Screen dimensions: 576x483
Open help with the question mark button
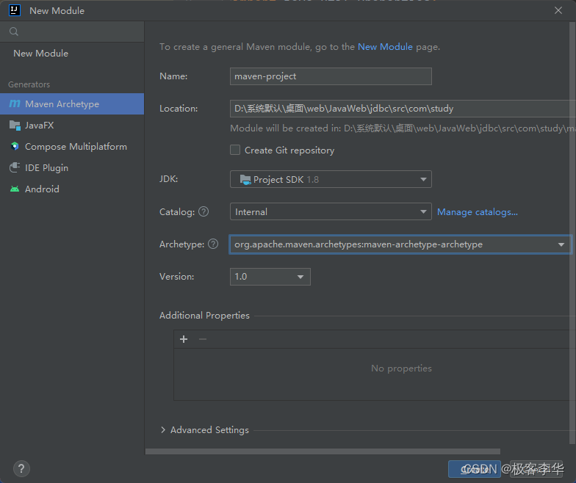(21, 468)
